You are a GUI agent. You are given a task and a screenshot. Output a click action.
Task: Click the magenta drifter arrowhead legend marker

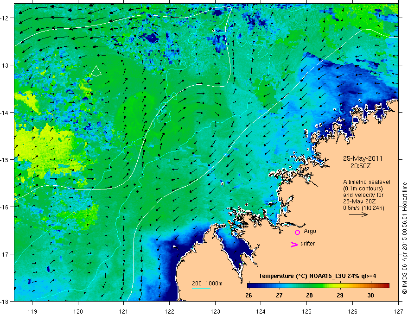(294, 245)
